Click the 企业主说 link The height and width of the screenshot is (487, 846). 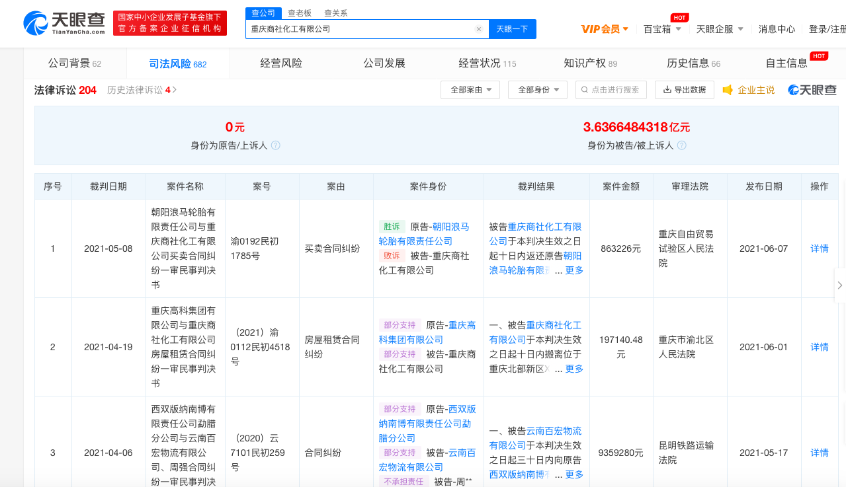(756, 90)
